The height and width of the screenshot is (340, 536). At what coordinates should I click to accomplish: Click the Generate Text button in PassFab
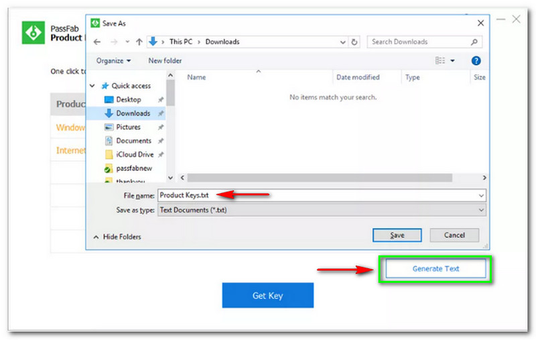(x=435, y=269)
